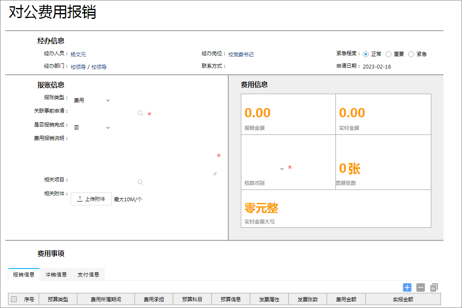Click the blue plus add-row icon
The height and width of the screenshot is (308, 462).
tap(407, 287)
